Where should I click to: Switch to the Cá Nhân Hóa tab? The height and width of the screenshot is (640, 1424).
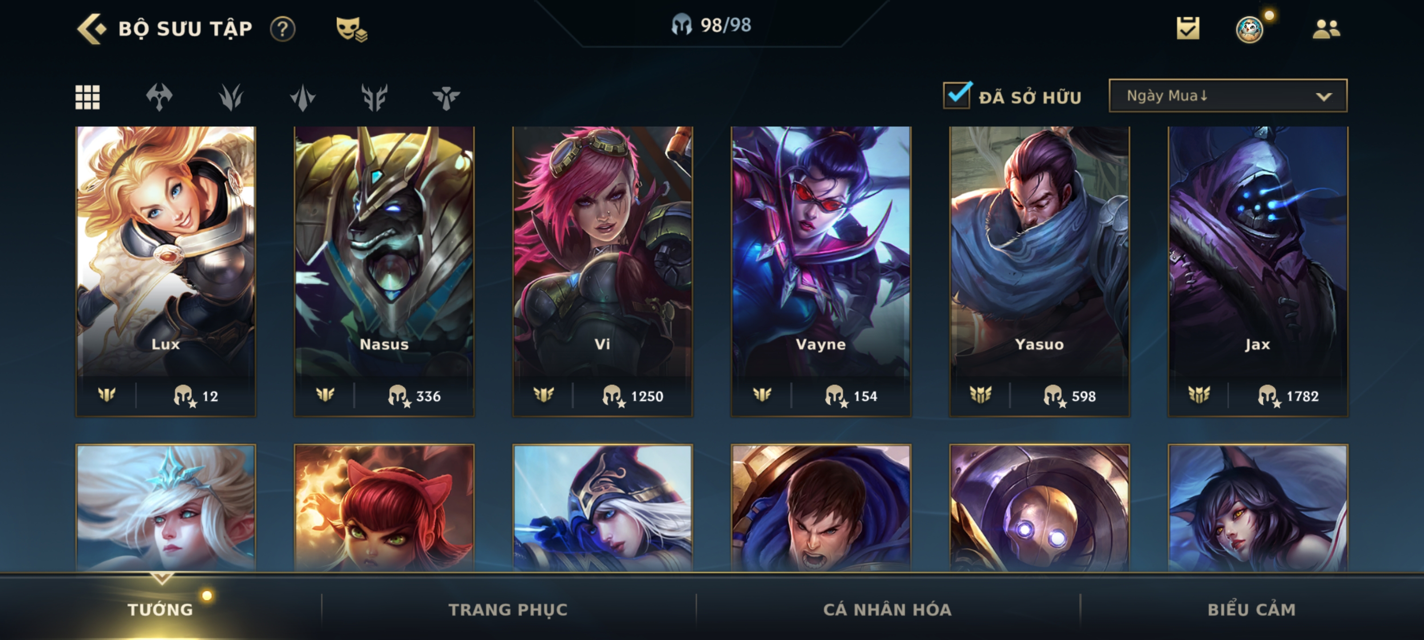coord(887,609)
